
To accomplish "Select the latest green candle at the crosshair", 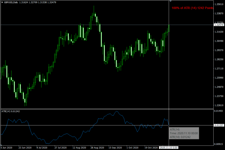I will [x=169, y=28].
